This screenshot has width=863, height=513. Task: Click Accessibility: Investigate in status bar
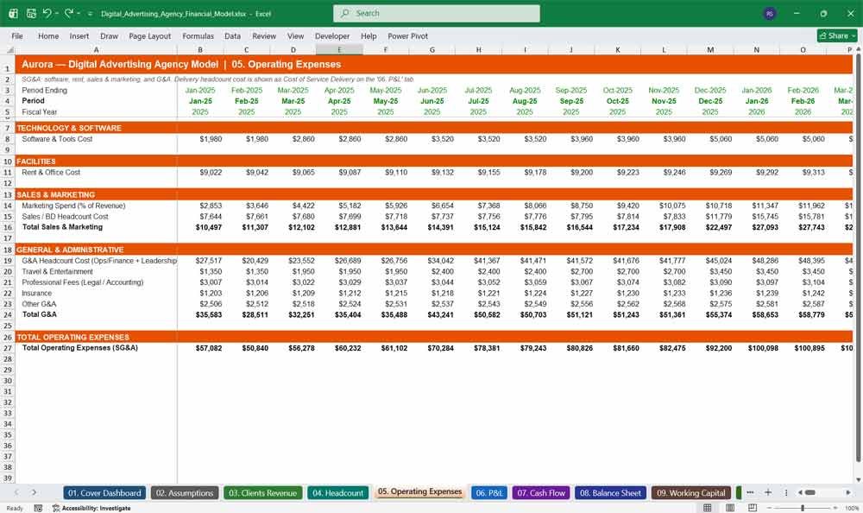click(91, 508)
